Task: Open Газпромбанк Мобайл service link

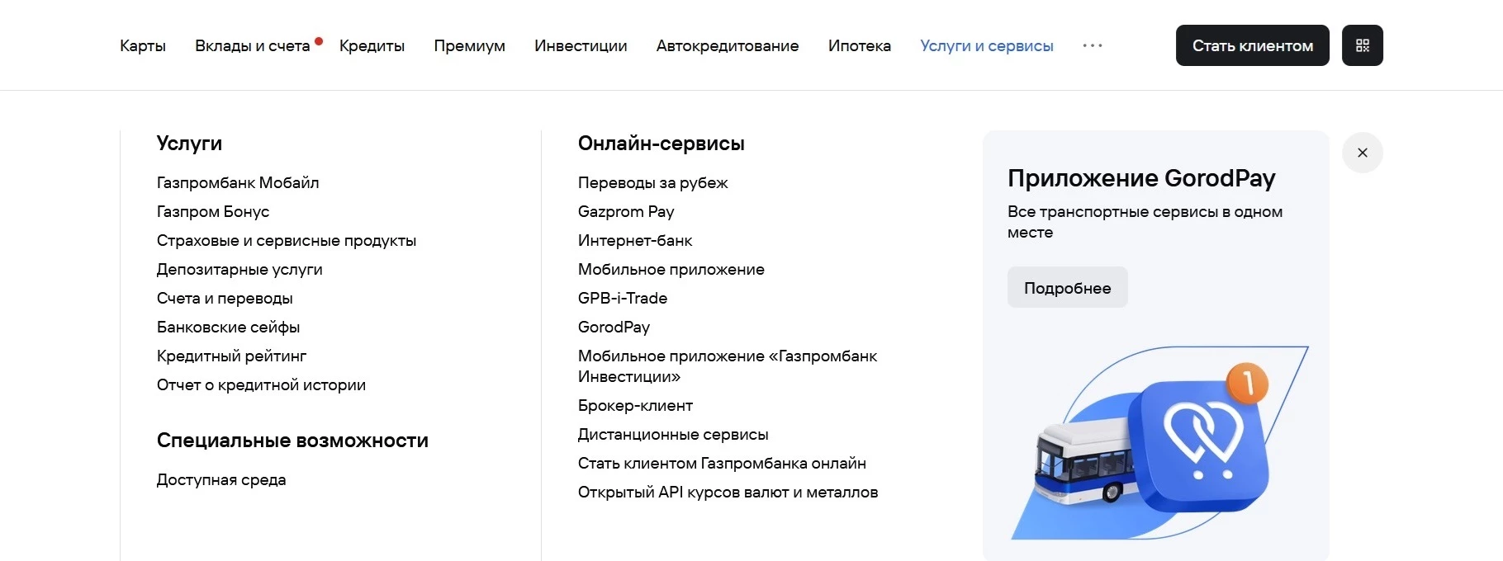Action: pos(238,182)
